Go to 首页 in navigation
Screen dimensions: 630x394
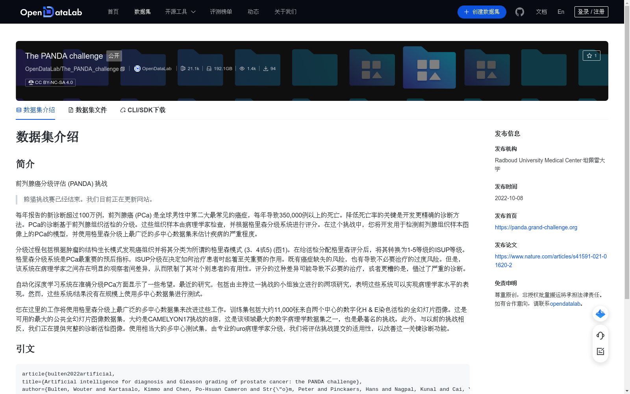point(113,12)
